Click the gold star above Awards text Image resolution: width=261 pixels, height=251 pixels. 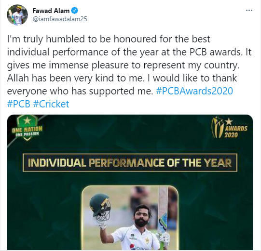click(229, 121)
